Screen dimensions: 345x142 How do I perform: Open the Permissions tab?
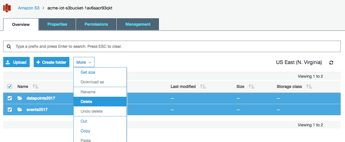pyautogui.click(x=96, y=24)
